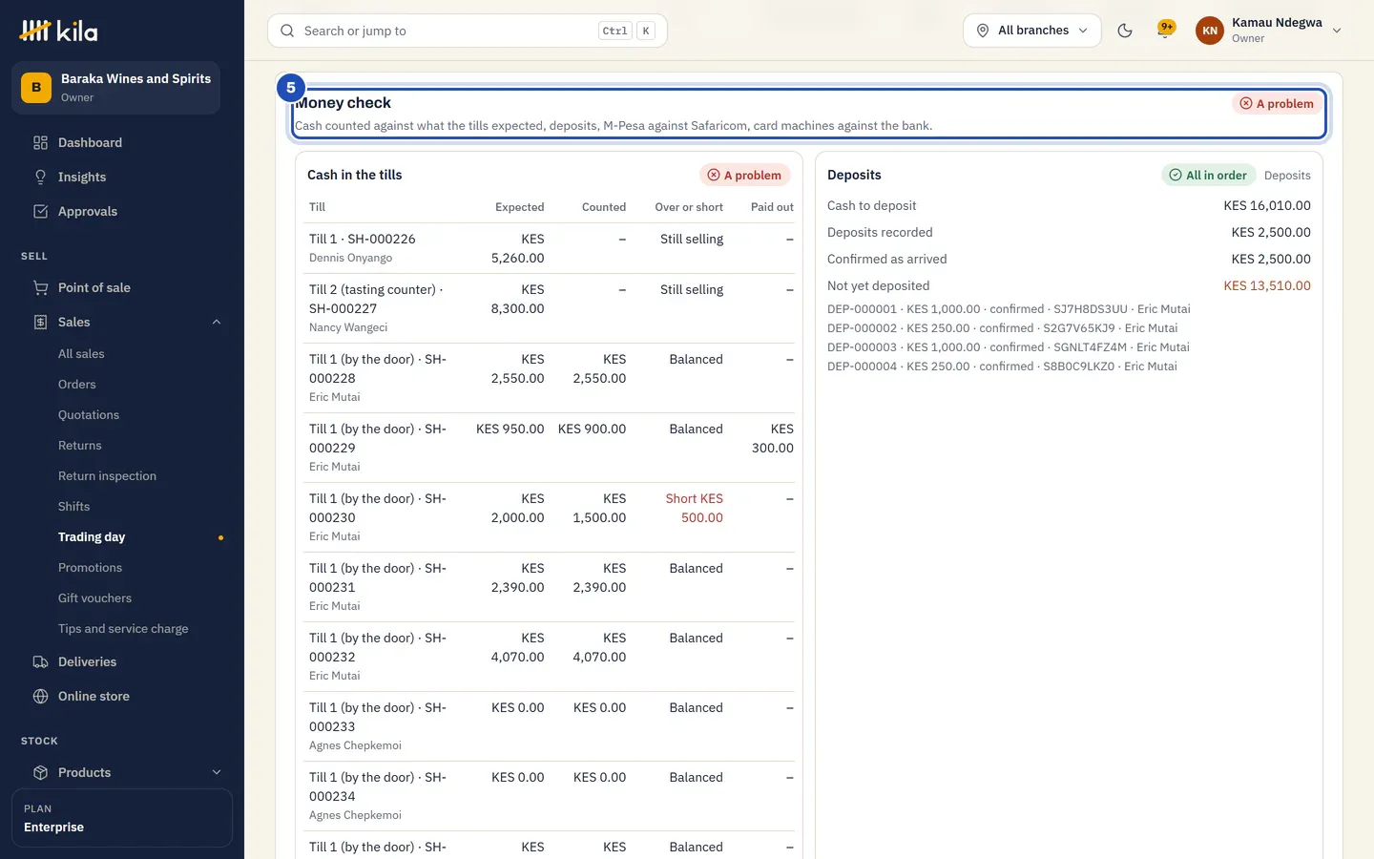This screenshot has width=1374, height=859.
Task: Click the Online store globe icon
Action: point(40,696)
